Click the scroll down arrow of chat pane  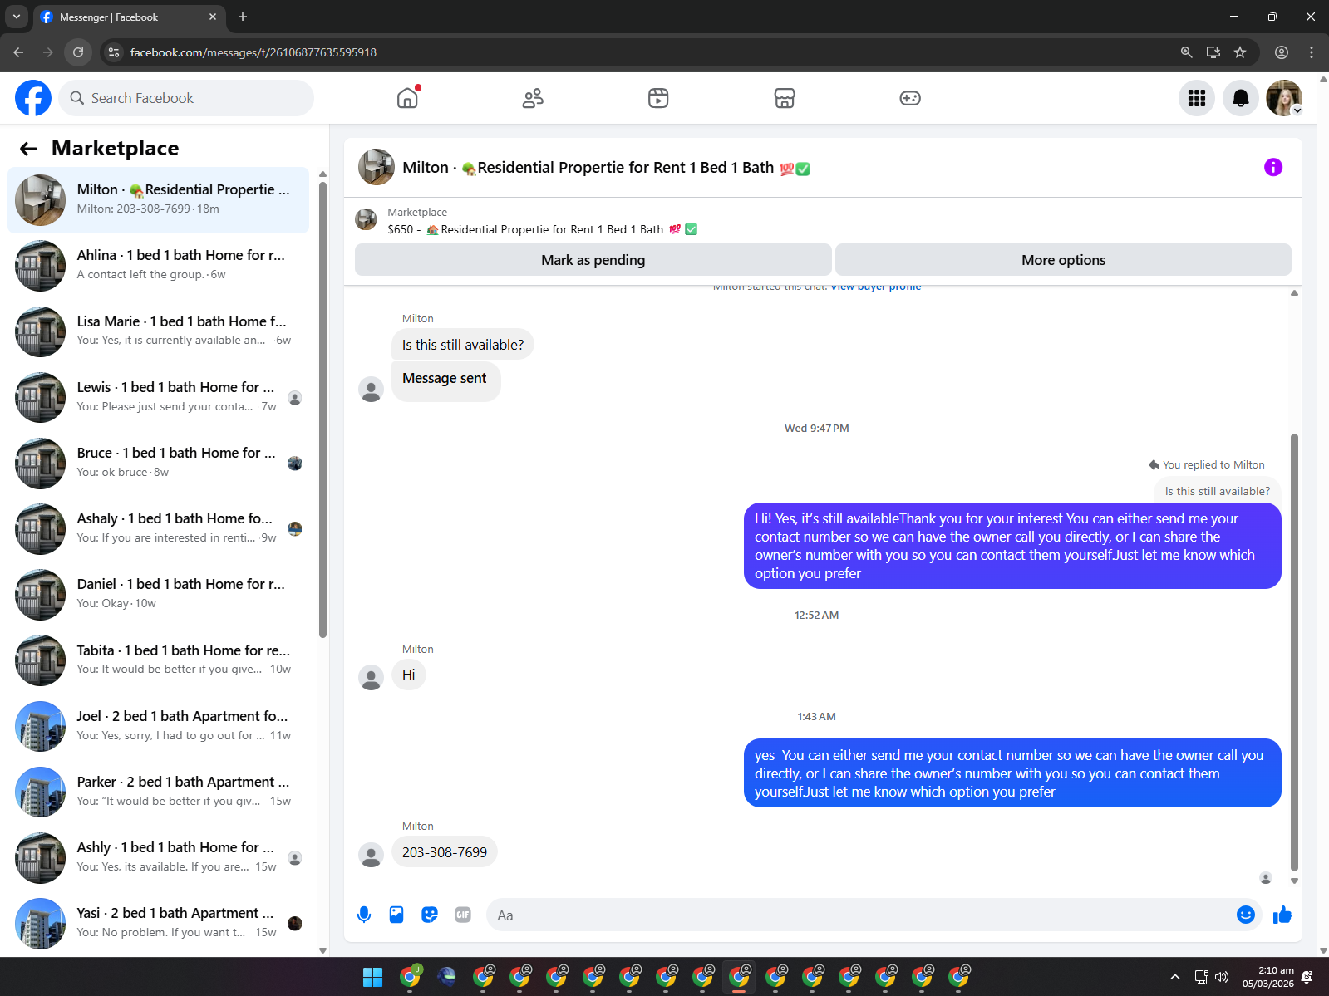(x=1294, y=881)
